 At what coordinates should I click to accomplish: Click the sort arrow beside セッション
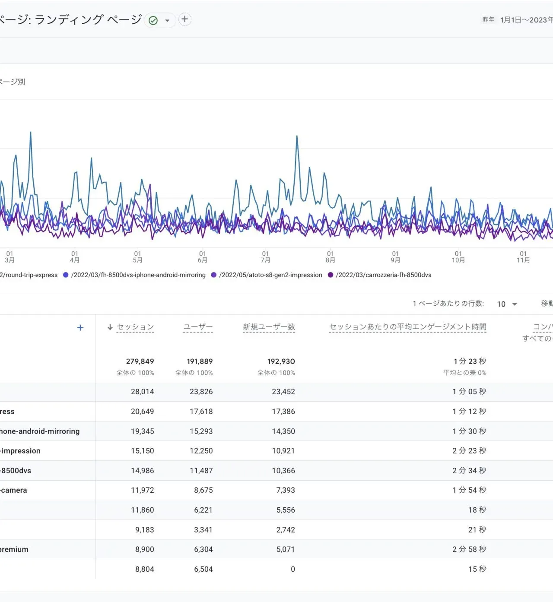coord(110,327)
